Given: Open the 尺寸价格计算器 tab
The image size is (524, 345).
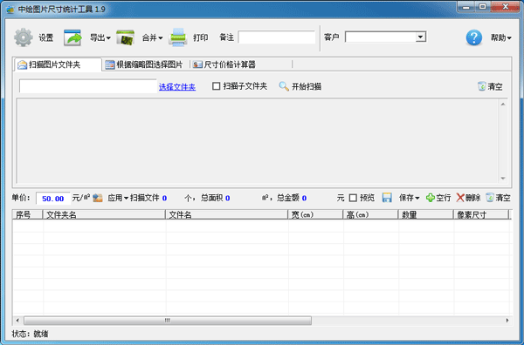Looking at the screenshot, I should coord(225,64).
